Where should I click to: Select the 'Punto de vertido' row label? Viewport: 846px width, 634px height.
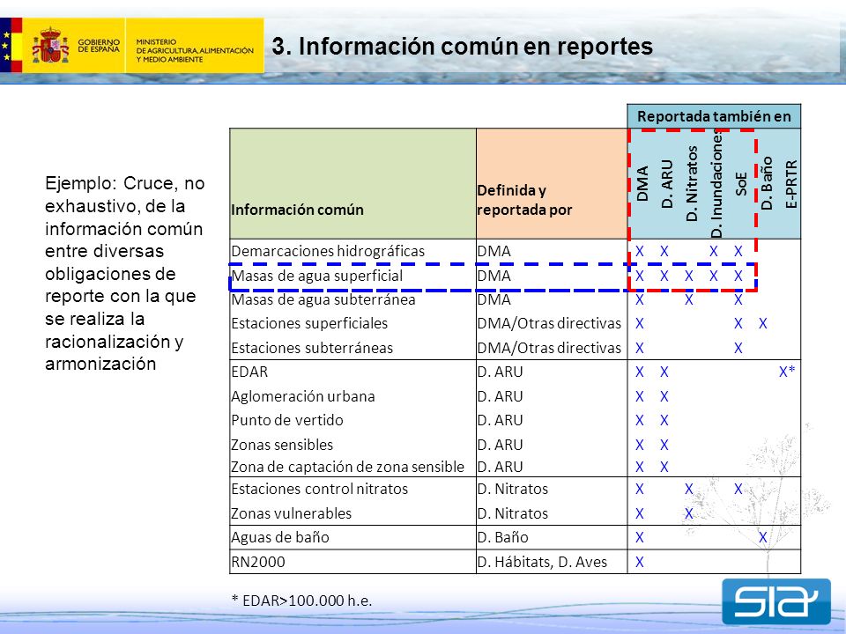[287, 421]
